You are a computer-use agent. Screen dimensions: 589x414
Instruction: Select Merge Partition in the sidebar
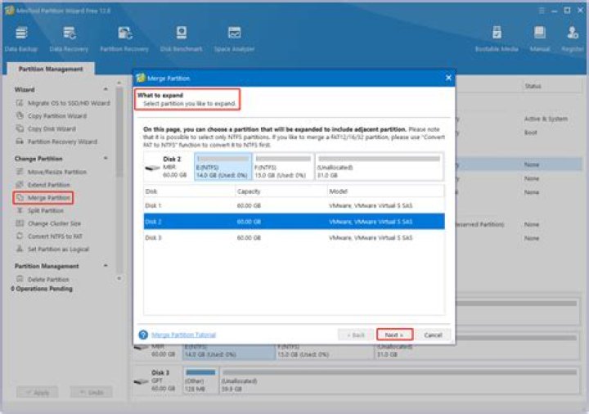tap(49, 198)
